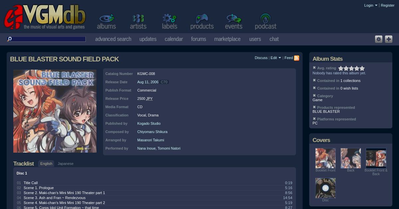Open forums menu item
Image resolution: width=399 pixels, height=209 pixels.
click(x=199, y=39)
